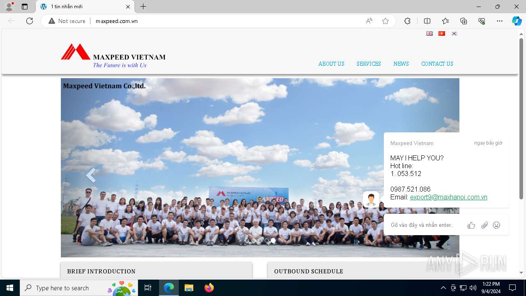Open the SERVICES menu
This screenshot has height=296, width=526.
369,64
